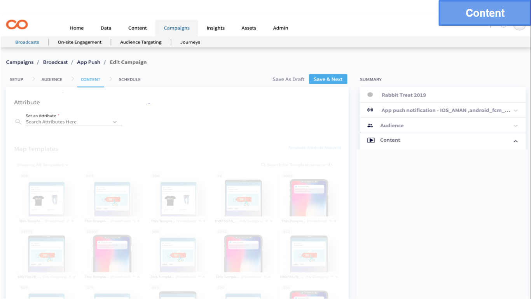Click the template search magnifier icon
The height and width of the screenshot is (299, 531).
coord(263,165)
